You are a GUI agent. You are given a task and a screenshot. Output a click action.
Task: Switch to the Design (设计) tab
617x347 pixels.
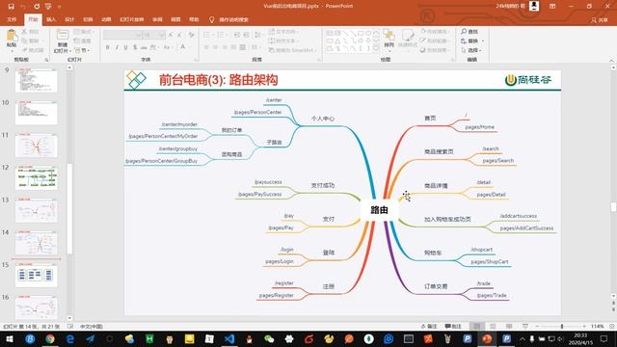coord(69,19)
